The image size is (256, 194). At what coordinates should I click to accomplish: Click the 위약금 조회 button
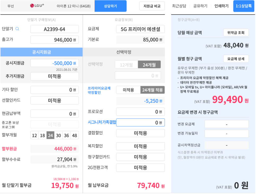point(236,33)
